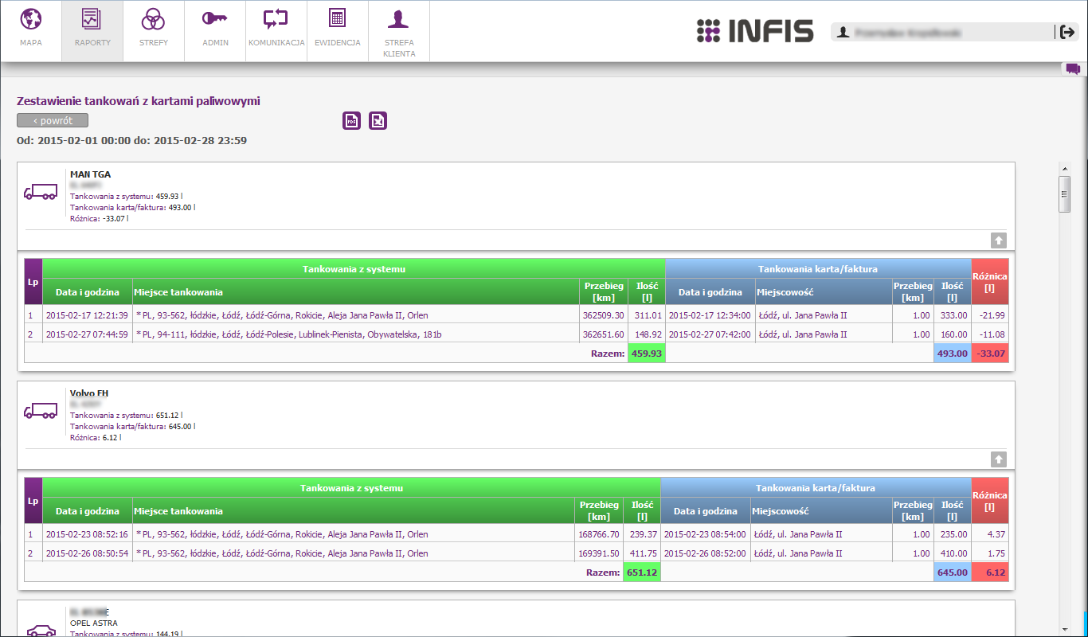Select MAN TGA system total 459.93
Viewport: 1088px width, 637px height.
646,354
